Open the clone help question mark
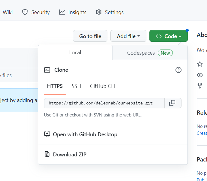Image resolution: width=207 pixels, height=181 pixels. click(x=178, y=70)
